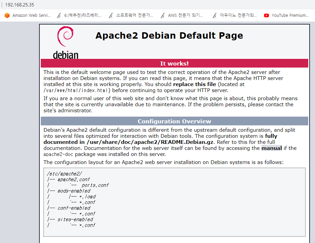
Task: Click the manual hyperlink in the documentation paragraph
Action: click(272, 148)
